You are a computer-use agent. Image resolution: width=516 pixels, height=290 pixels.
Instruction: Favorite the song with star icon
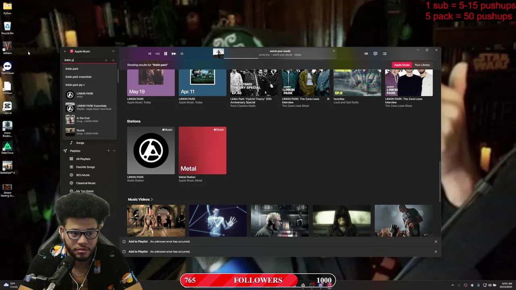334,51
